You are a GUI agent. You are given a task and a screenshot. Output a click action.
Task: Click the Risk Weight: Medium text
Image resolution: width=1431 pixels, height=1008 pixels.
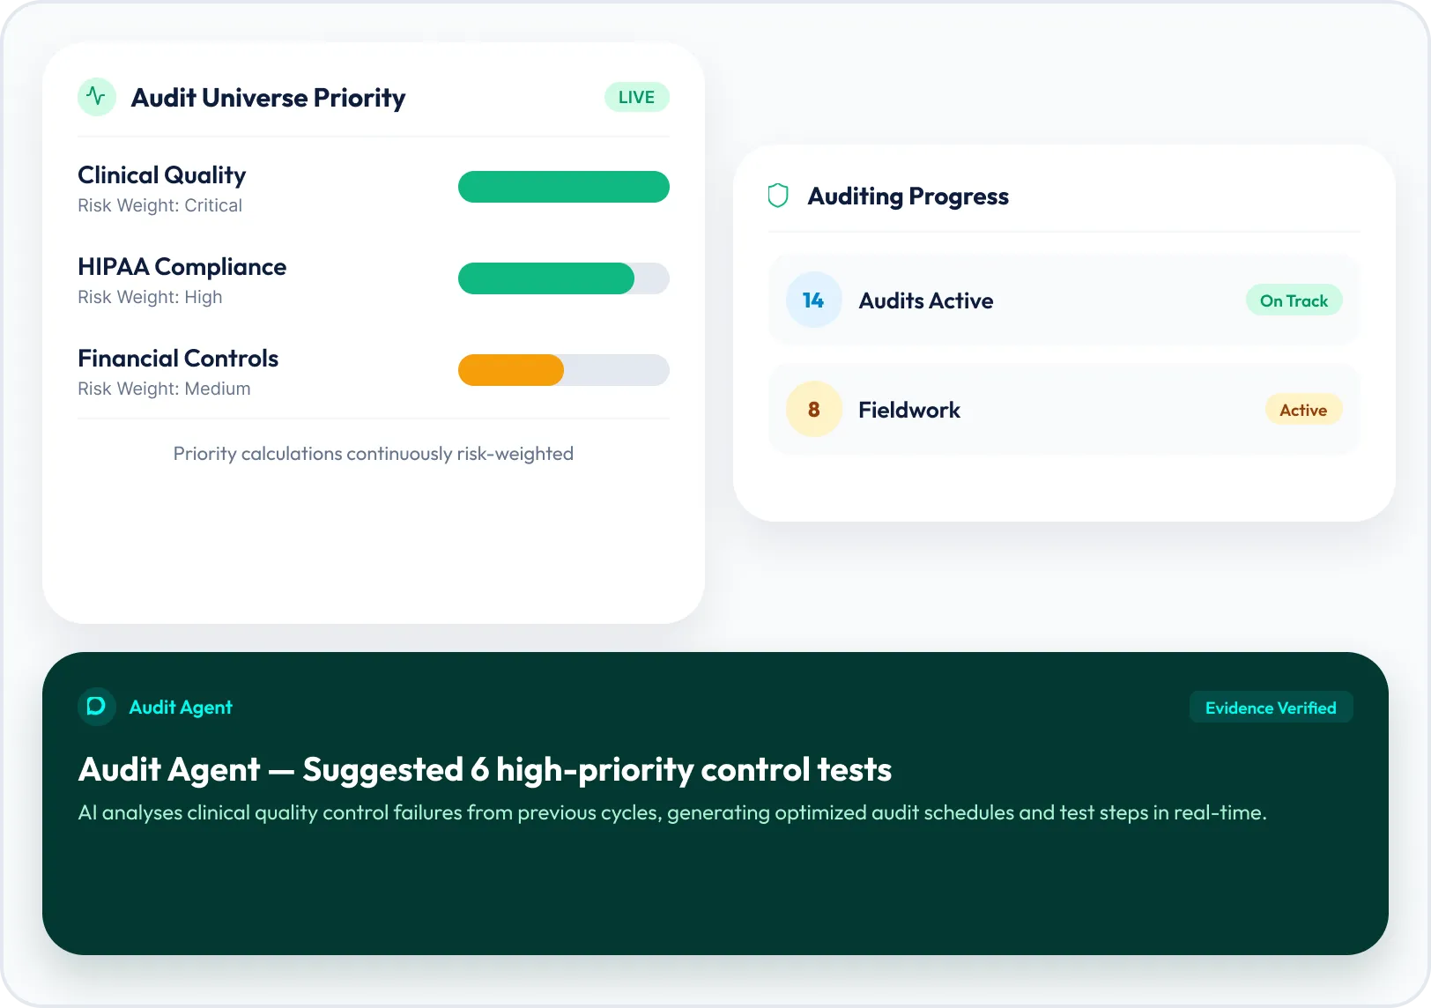coord(164,389)
